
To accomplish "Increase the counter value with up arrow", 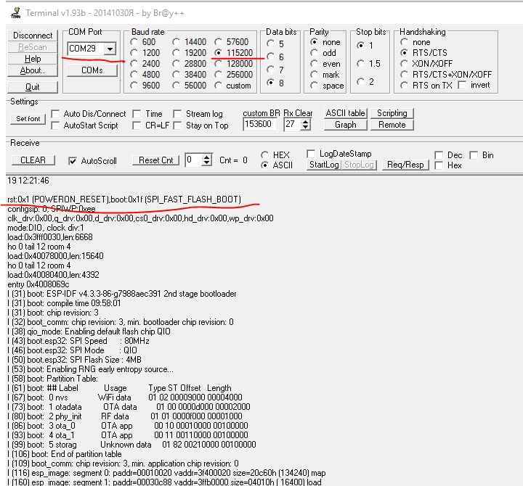I will tap(207, 157).
